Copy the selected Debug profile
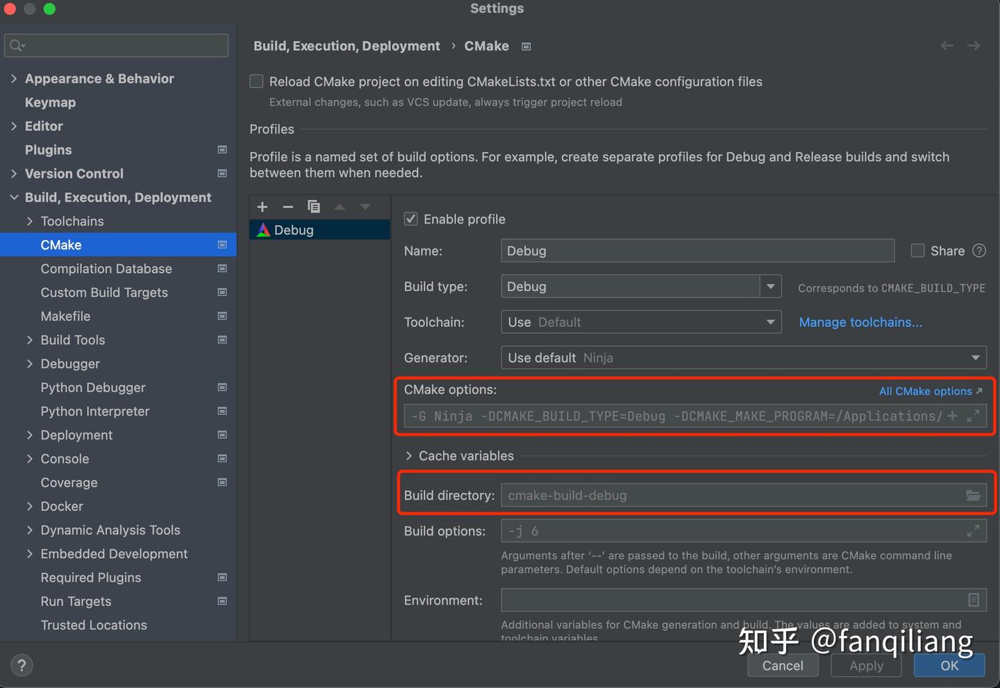The height and width of the screenshot is (688, 1000). click(314, 207)
